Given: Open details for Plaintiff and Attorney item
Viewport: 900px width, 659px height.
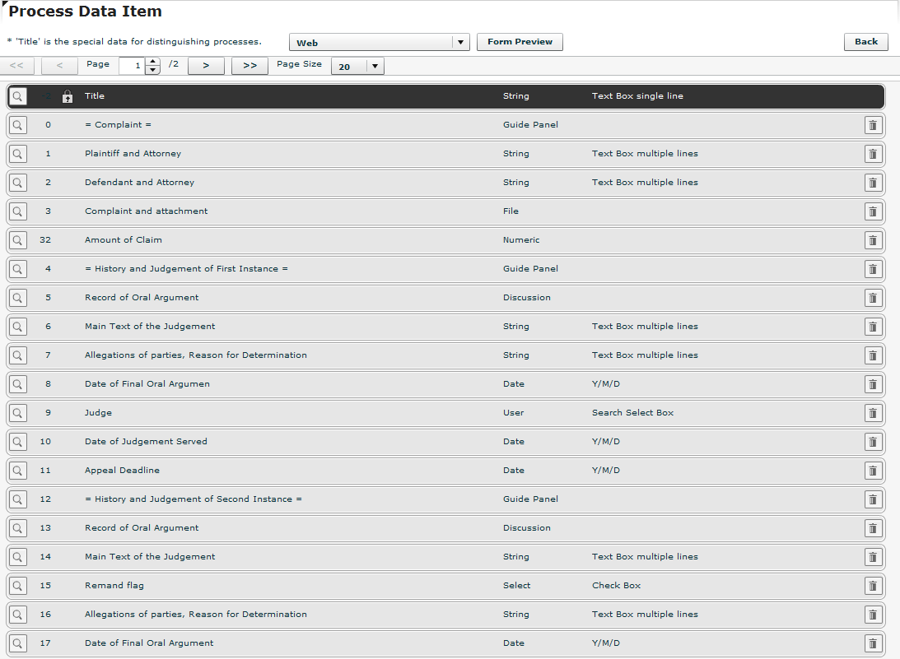Looking at the screenshot, I should tap(17, 154).
